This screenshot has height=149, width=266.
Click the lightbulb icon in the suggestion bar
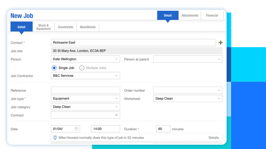[x=55, y=137]
